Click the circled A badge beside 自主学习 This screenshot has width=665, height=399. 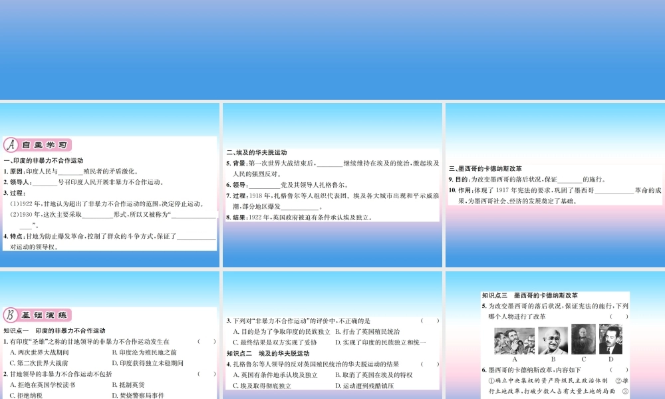[11, 145]
